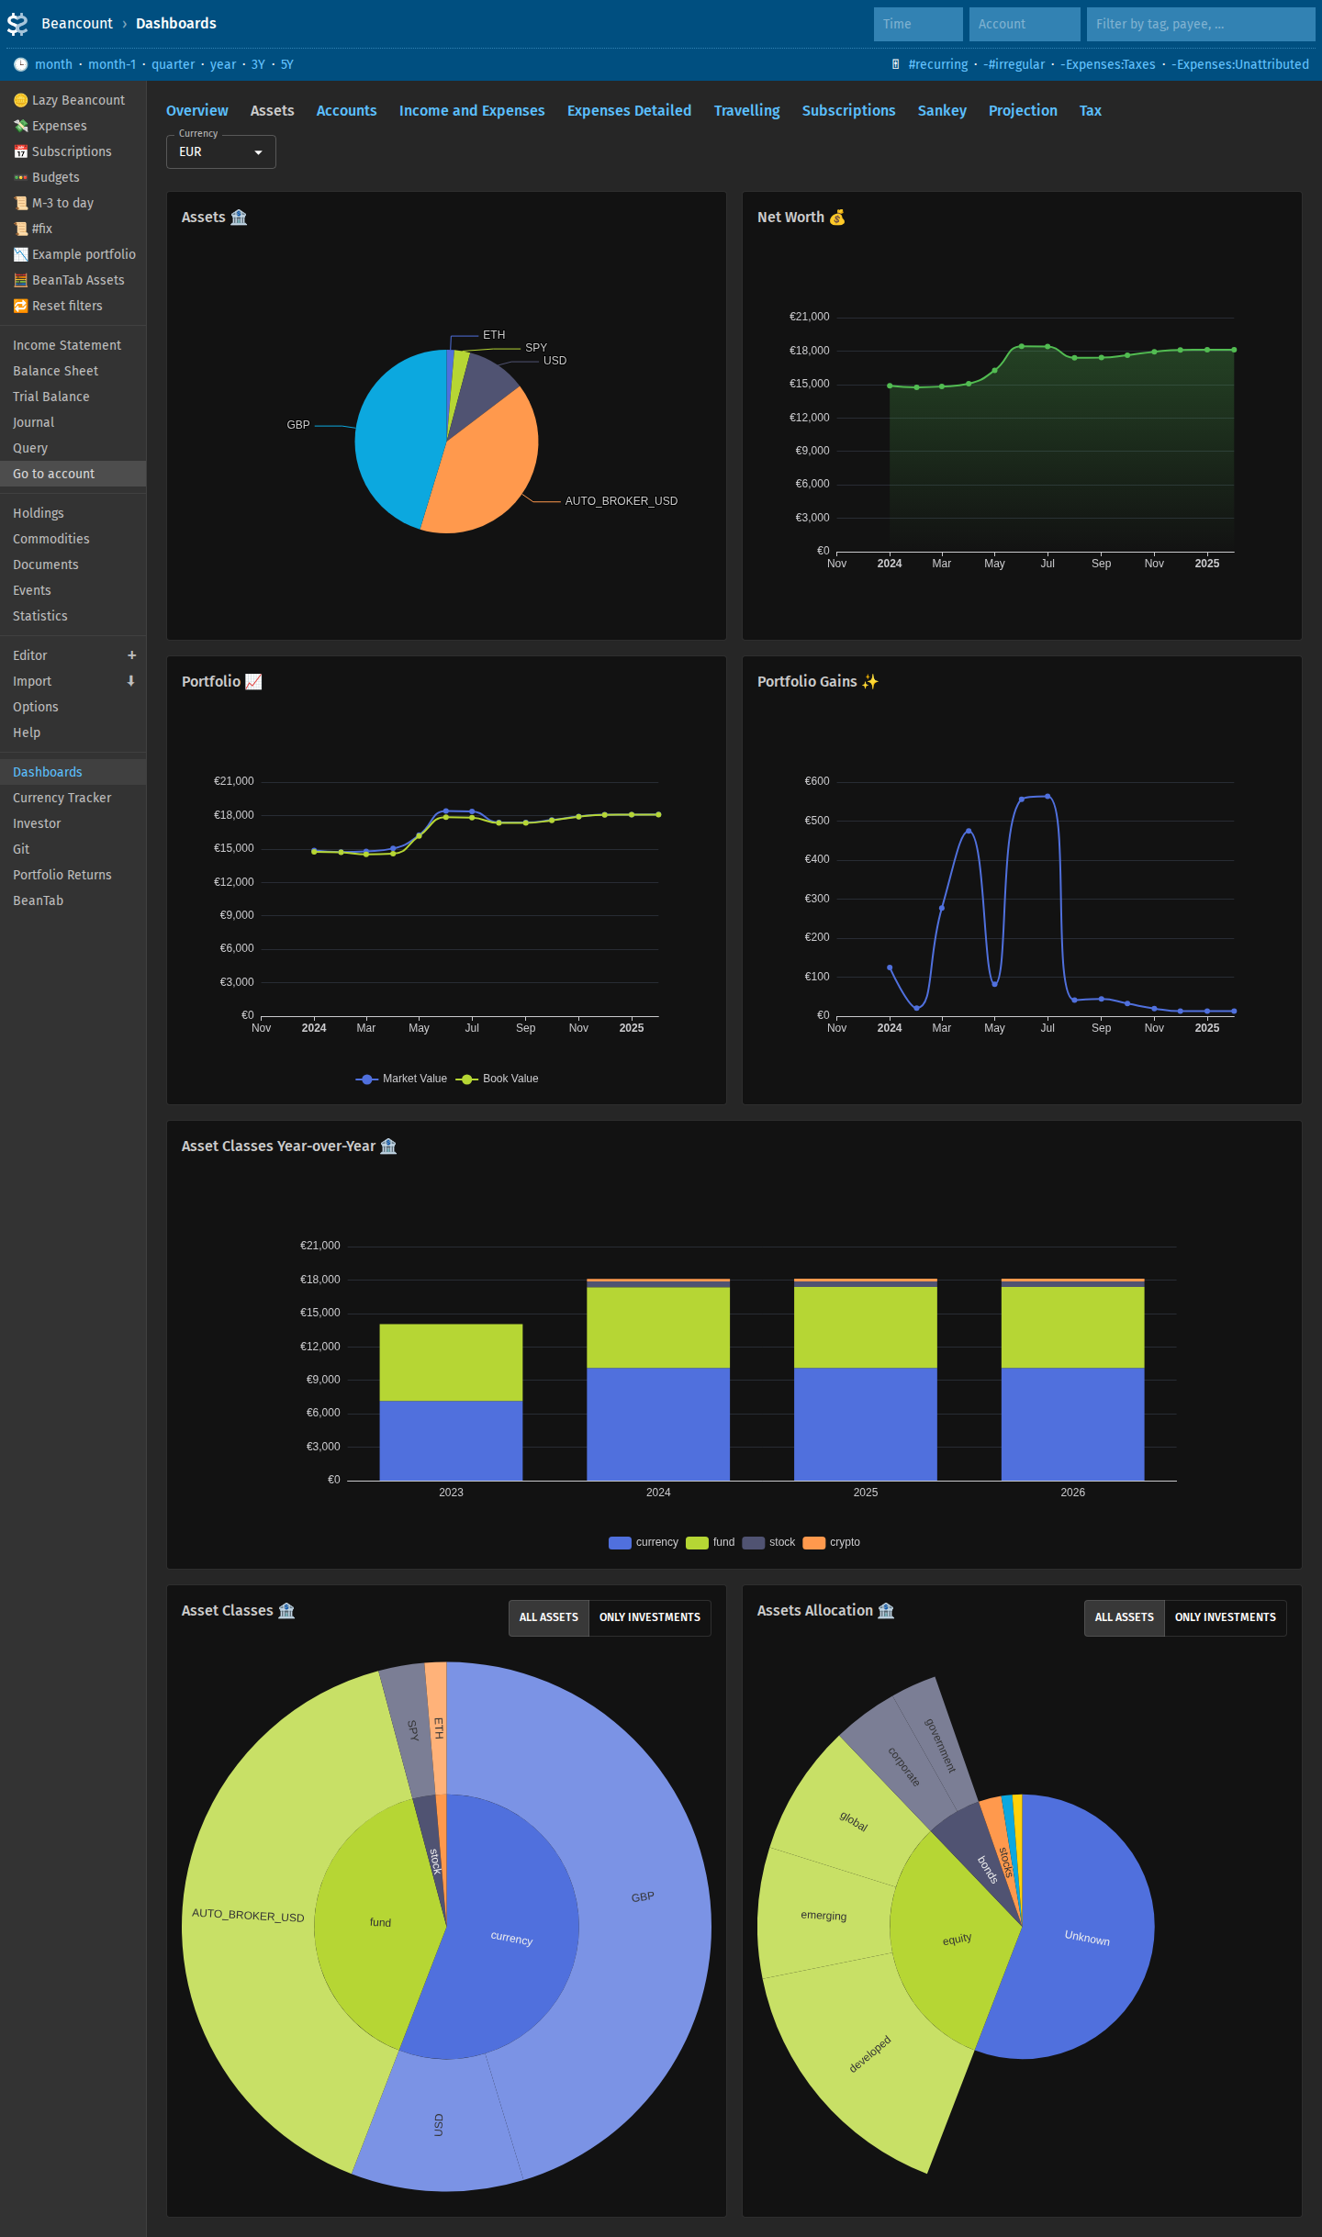Open the Subscriptions calendar item in the sidebar
The height and width of the screenshot is (2237, 1322).
pyautogui.click(x=62, y=151)
